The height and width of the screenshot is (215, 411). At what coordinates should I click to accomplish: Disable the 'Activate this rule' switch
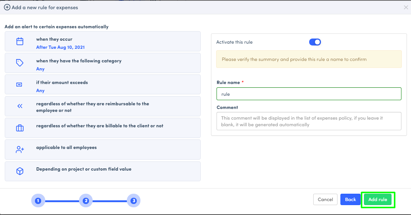click(x=315, y=42)
